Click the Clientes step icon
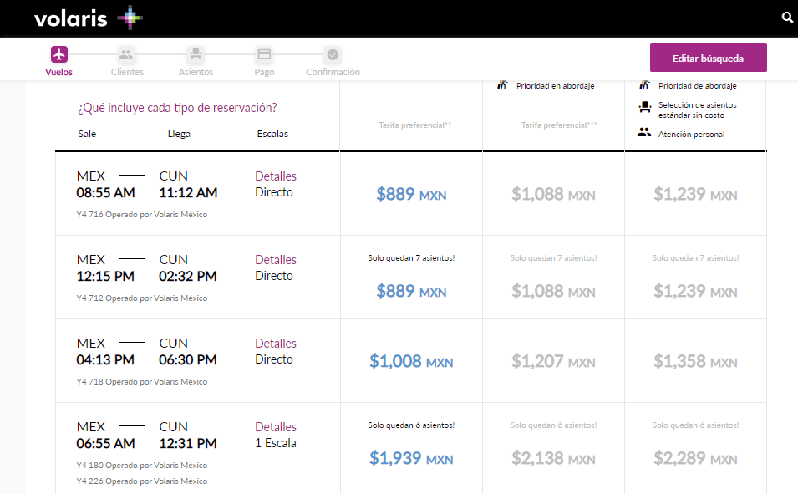This screenshot has width=798, height=494. [x=126, y=55]
